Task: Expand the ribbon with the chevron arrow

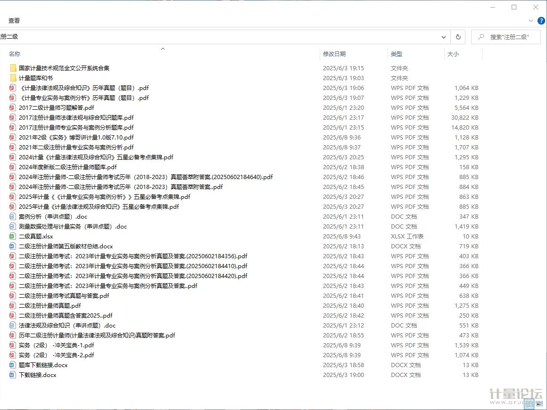Action: tap(531, 21)
